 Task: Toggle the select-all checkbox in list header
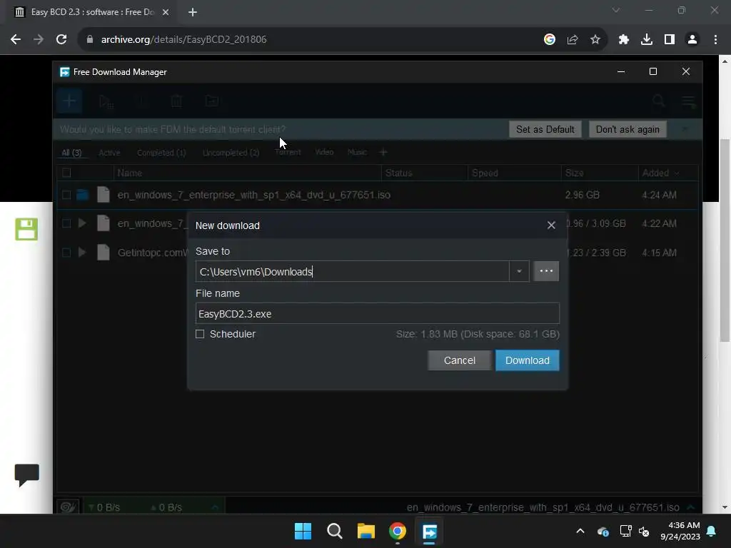pyautogui.click(x=66, y=173)
